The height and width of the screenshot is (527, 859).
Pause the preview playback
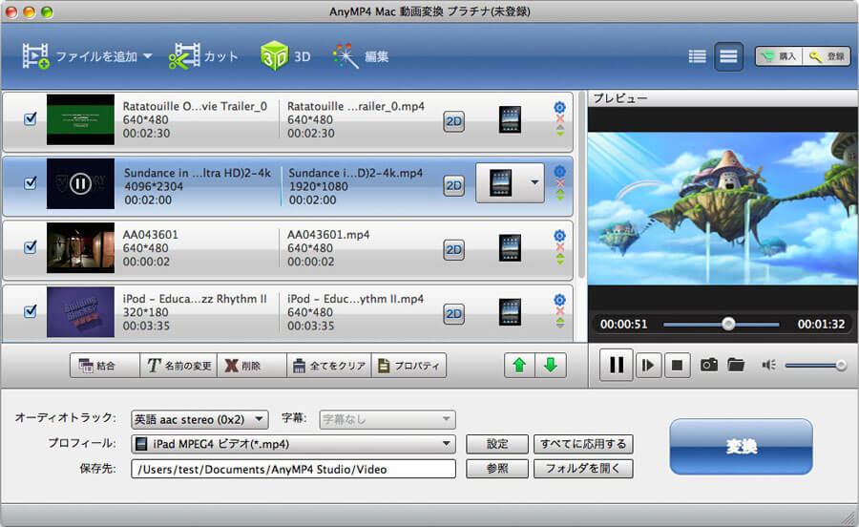click(x=617, y=365)
